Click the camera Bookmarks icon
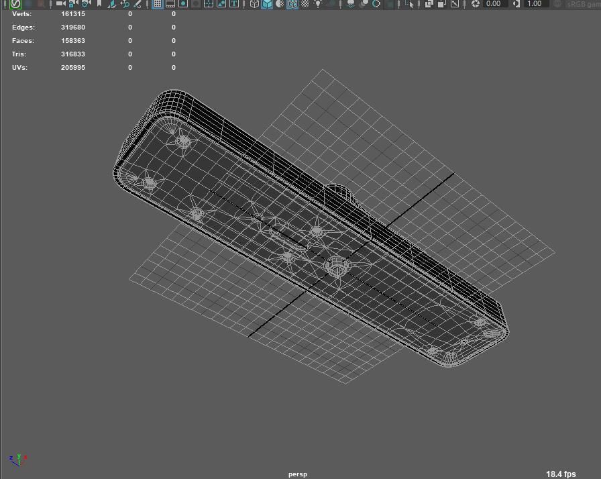The height and width of the screenshot is (479, 601). 99,3
